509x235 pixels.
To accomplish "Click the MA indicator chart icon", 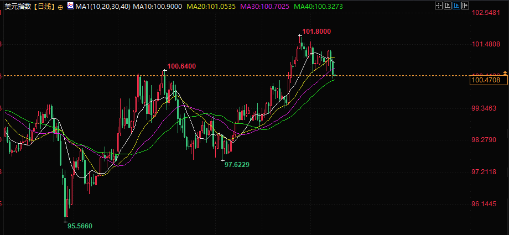I will coord(70,6).
